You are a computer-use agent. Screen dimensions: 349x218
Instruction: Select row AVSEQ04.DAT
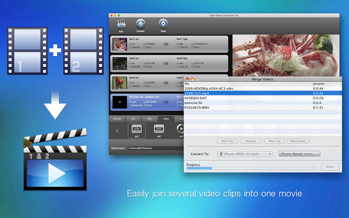263,98
